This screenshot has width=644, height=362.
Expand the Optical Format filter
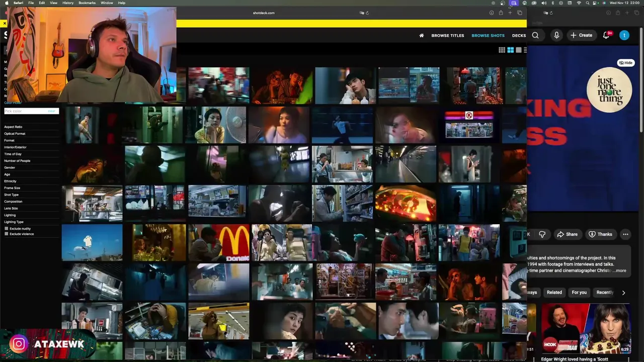tap(15, 134)
